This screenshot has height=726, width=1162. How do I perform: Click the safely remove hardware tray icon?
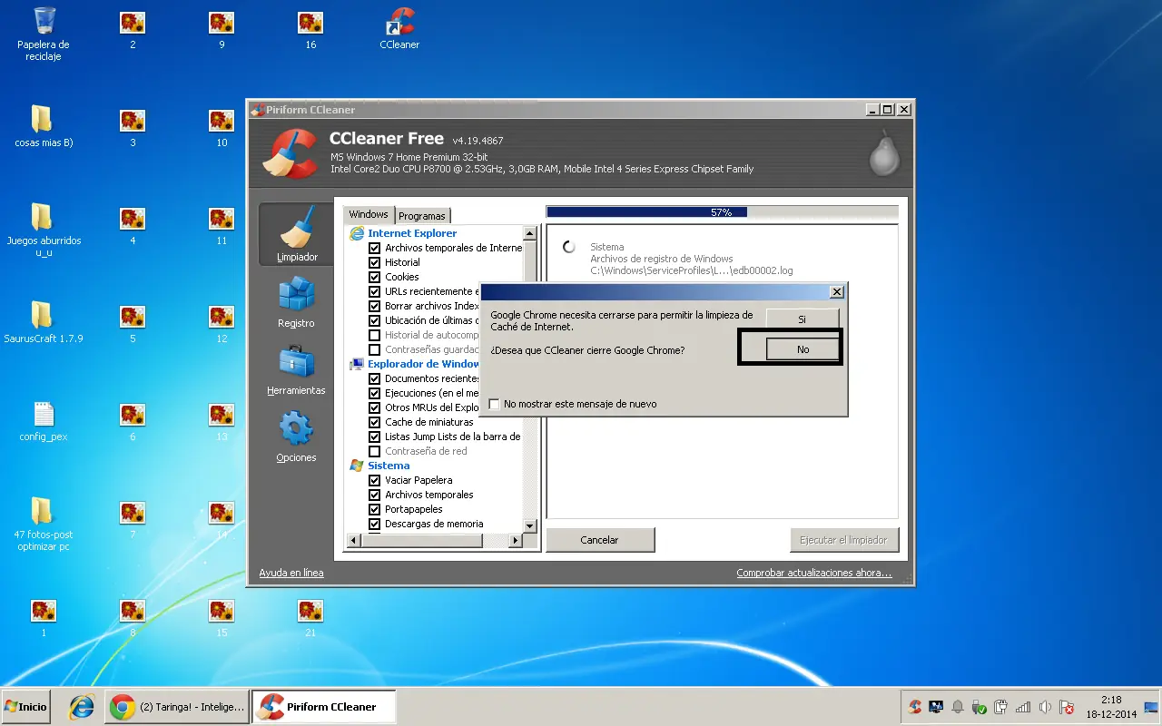point(979,707)
